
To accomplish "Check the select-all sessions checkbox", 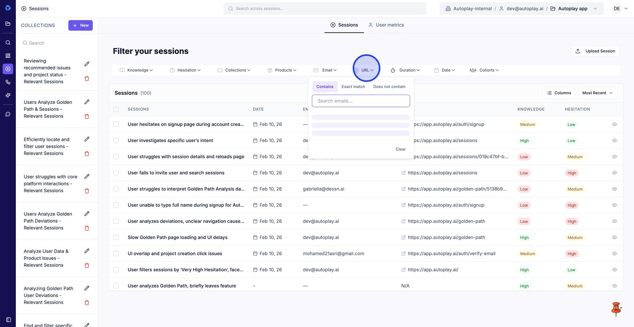I will point(116,109).
